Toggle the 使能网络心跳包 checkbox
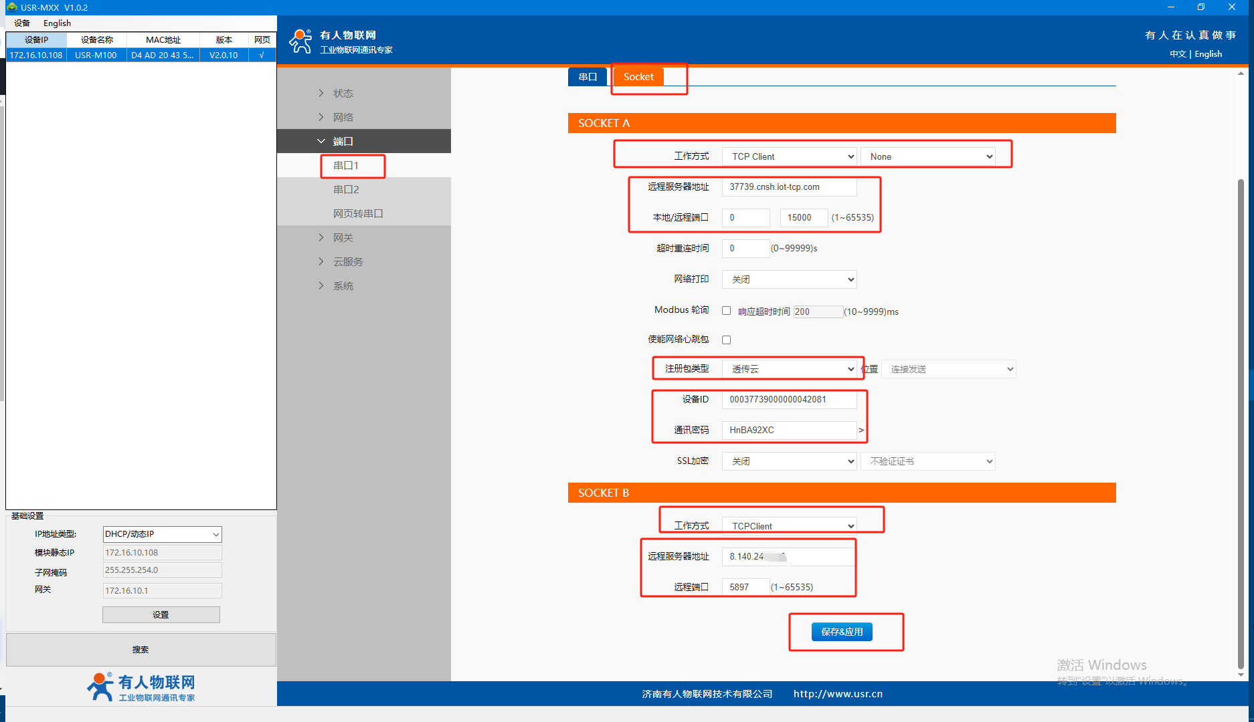Viewport: 1254px width, 722px height. click(x=726, y=340)
